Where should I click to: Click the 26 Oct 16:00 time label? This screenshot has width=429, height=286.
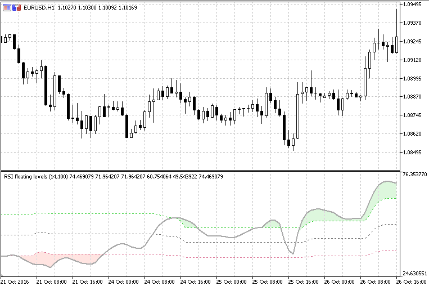coord(412,282)
